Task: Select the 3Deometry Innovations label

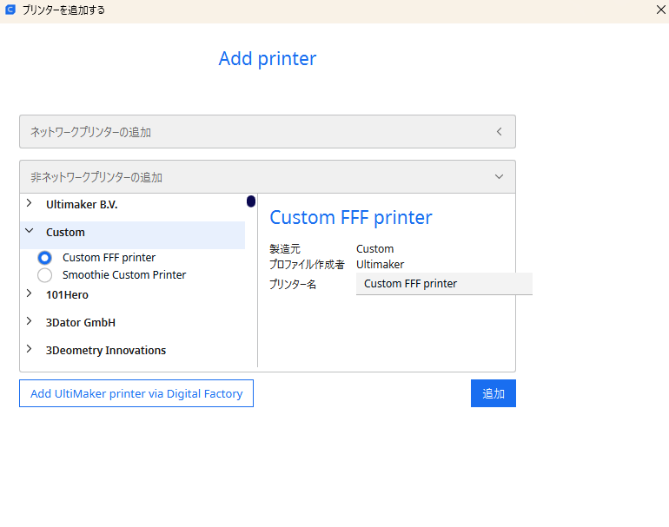Action: (106, 351)
